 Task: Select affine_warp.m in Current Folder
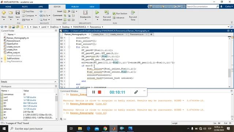(13, 52)
